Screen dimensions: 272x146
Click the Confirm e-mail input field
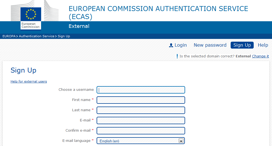141,131
